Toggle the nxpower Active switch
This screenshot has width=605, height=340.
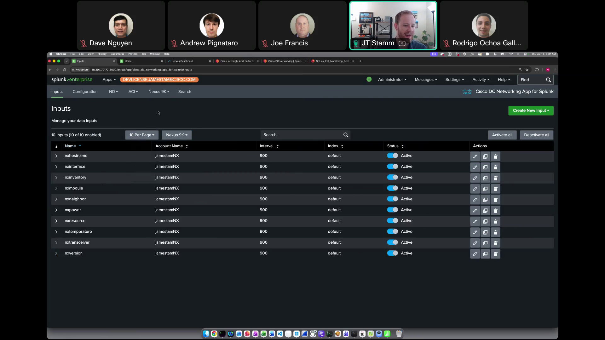[393, 210]
